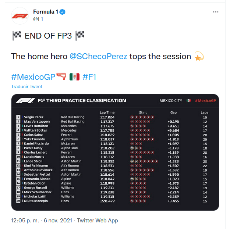Click the shooting star emoji
Screen dimensions: 230x229
(199, 57)
